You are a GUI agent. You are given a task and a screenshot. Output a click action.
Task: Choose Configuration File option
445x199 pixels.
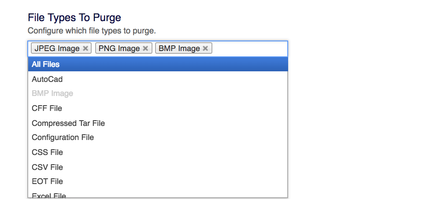coord(63,137)
